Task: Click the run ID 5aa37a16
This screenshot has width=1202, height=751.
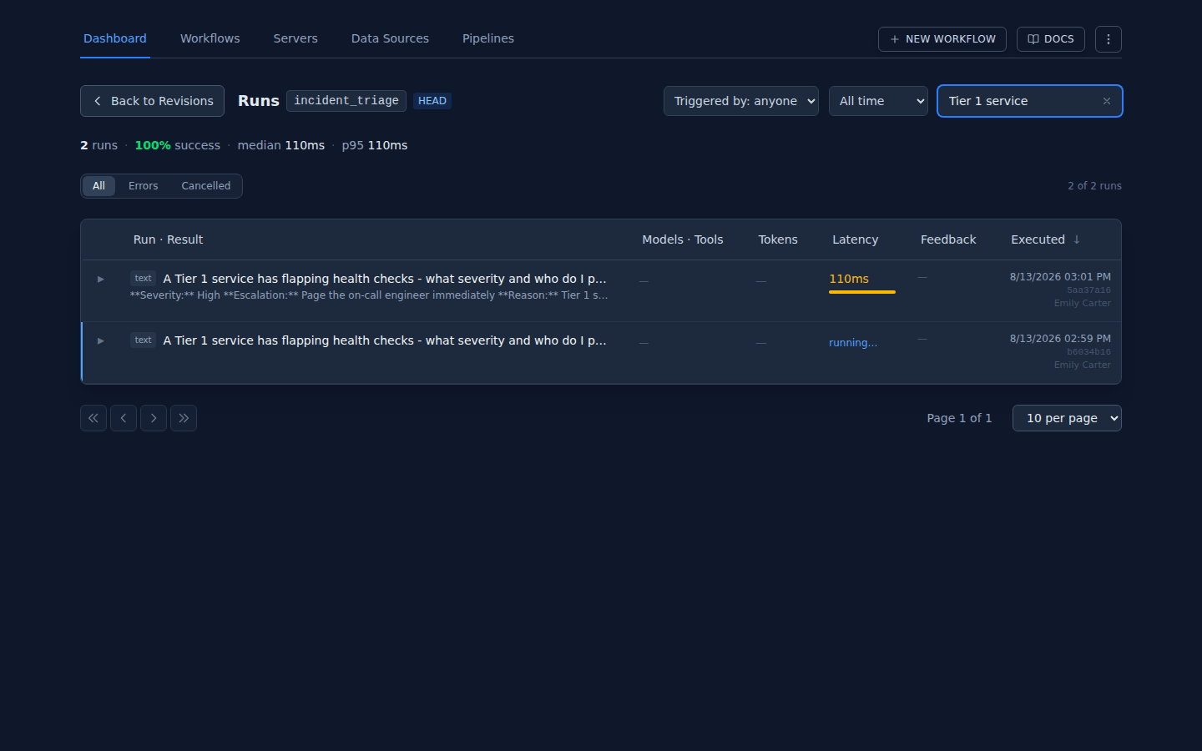Action: pos(1088,290)
